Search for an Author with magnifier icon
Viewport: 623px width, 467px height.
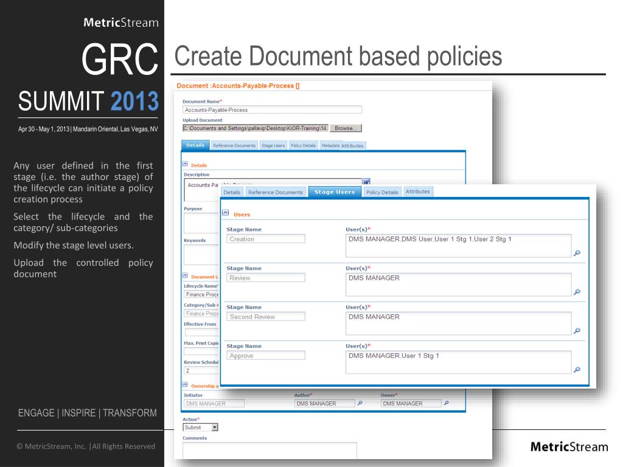click(360, 403)
